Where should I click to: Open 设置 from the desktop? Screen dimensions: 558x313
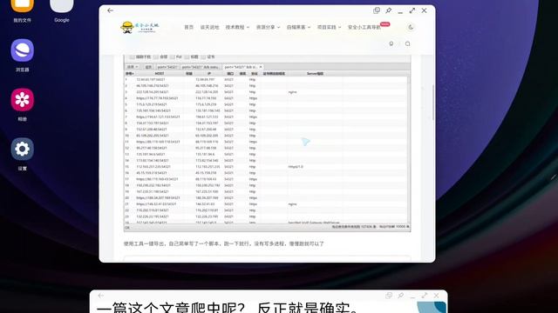[x=22, y=154]
